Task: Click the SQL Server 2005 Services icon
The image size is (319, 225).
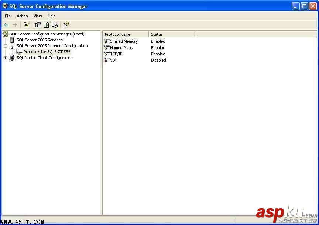Action: (x=12, y=40)
